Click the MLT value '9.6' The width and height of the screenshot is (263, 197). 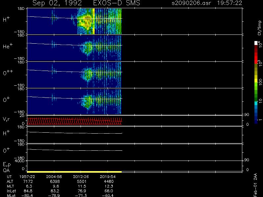[x=56, y=186]
